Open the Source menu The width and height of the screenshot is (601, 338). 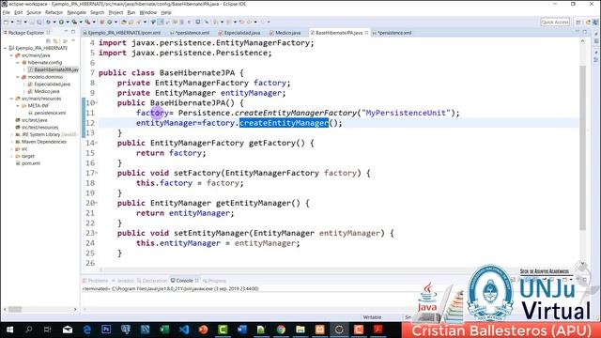tap(34, 12)
